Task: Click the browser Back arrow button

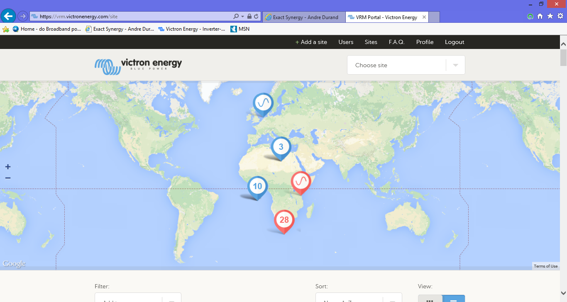Action: click(8, 16)
